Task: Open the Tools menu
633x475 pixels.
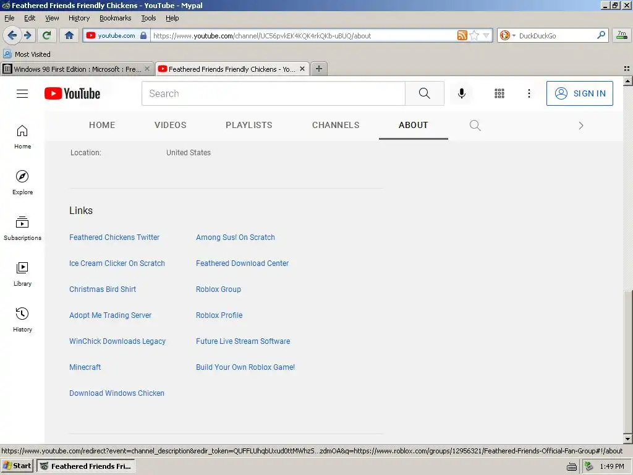Action: tap(148, 18)
